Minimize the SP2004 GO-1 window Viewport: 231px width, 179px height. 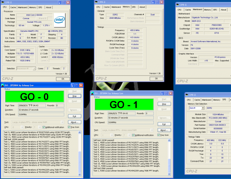[162, 93]
